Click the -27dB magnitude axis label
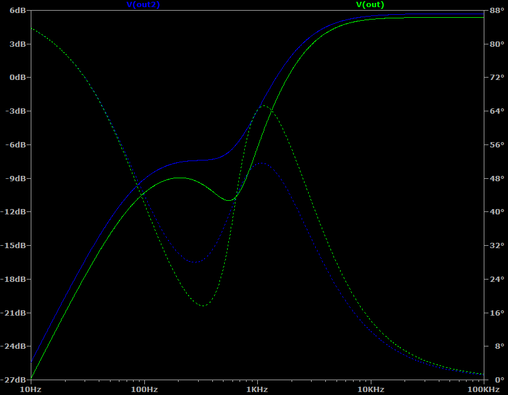Viewport: 508px width, 395px height. point(14,380)
